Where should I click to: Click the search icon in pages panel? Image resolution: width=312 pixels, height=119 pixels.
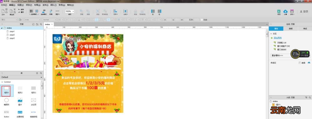(x=41, y=24)
